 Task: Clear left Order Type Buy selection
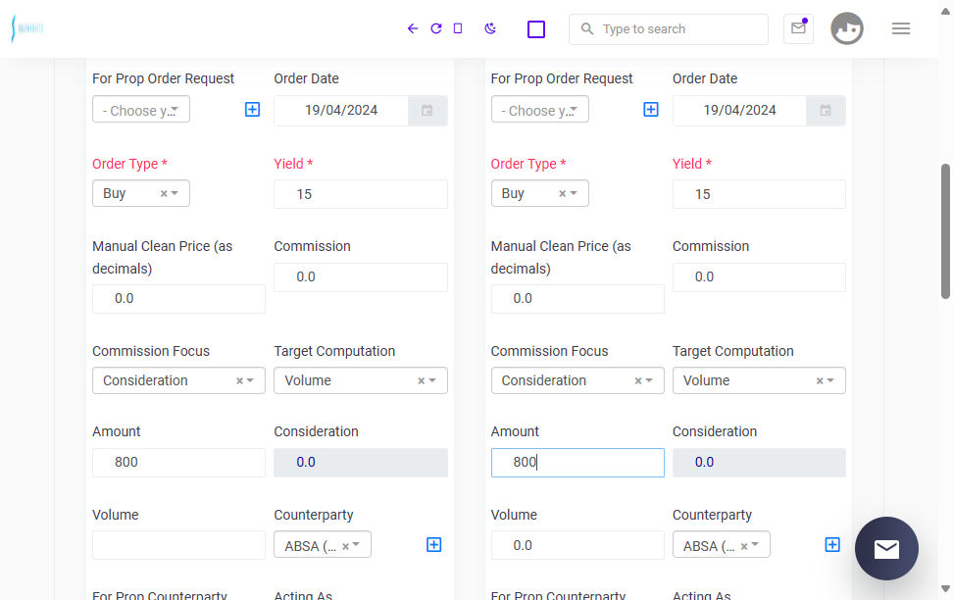(164, 194)
